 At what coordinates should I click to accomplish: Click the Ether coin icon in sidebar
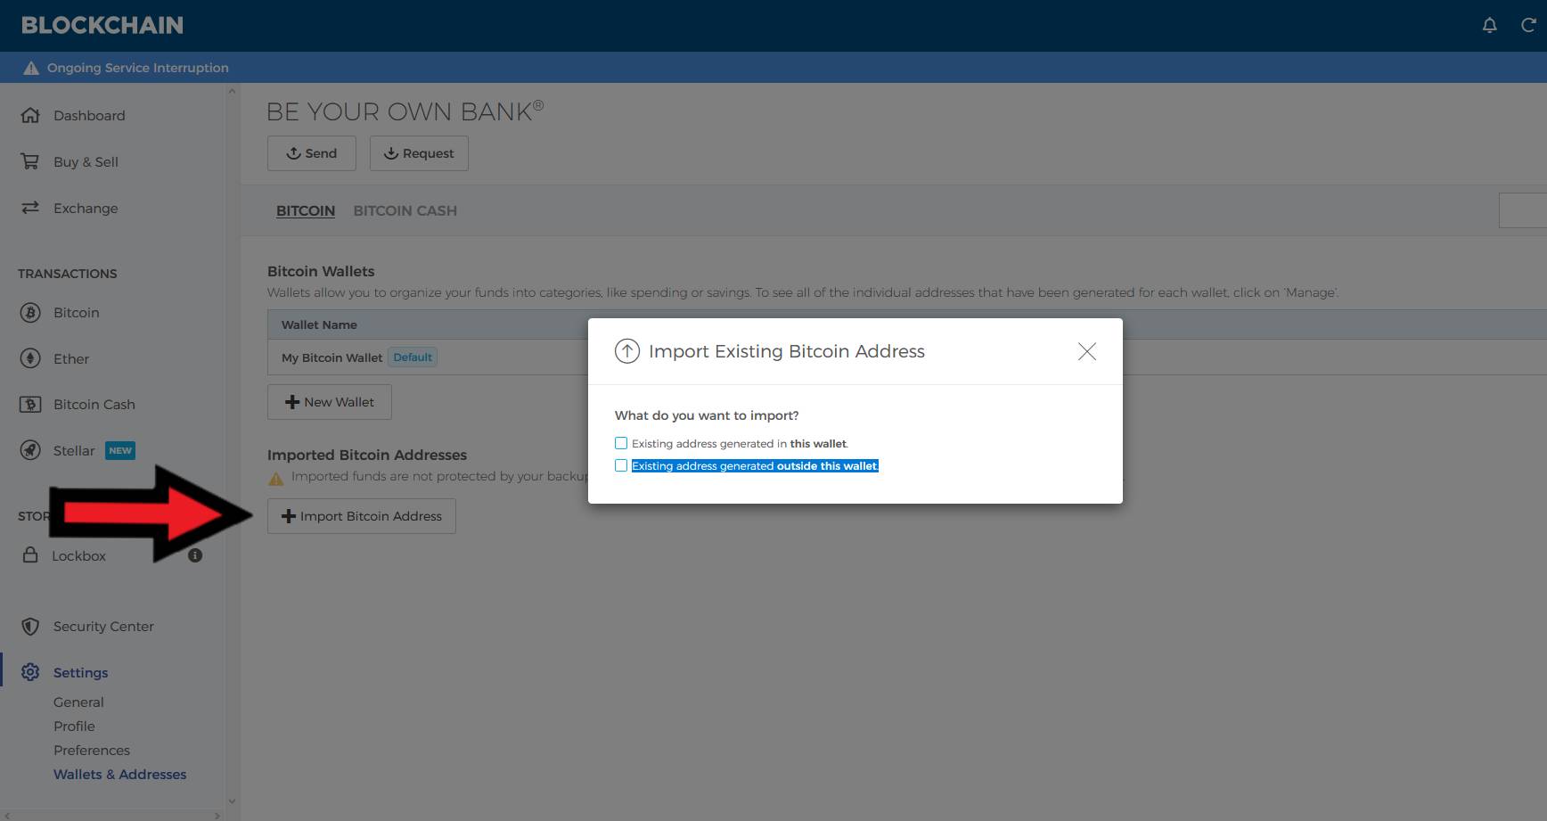[30, 358]
